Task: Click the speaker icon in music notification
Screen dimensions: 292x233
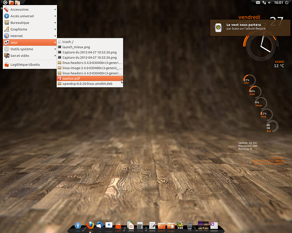Action: click(218, 27)
